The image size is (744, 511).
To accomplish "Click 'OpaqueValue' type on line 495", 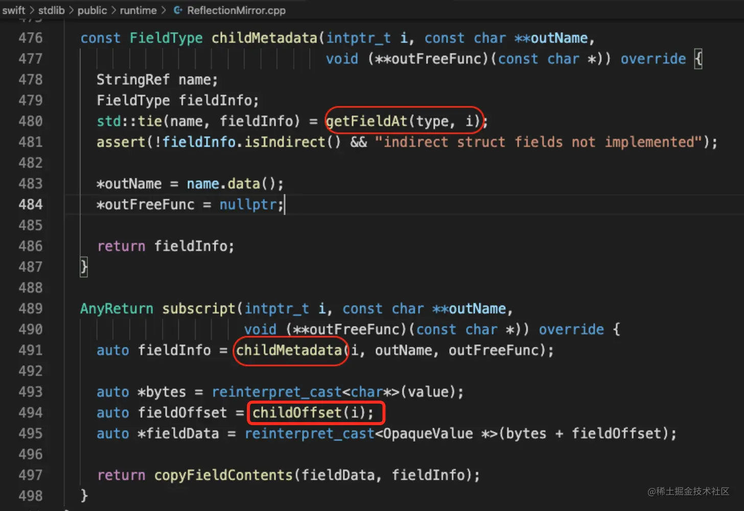I will point(428,433).
